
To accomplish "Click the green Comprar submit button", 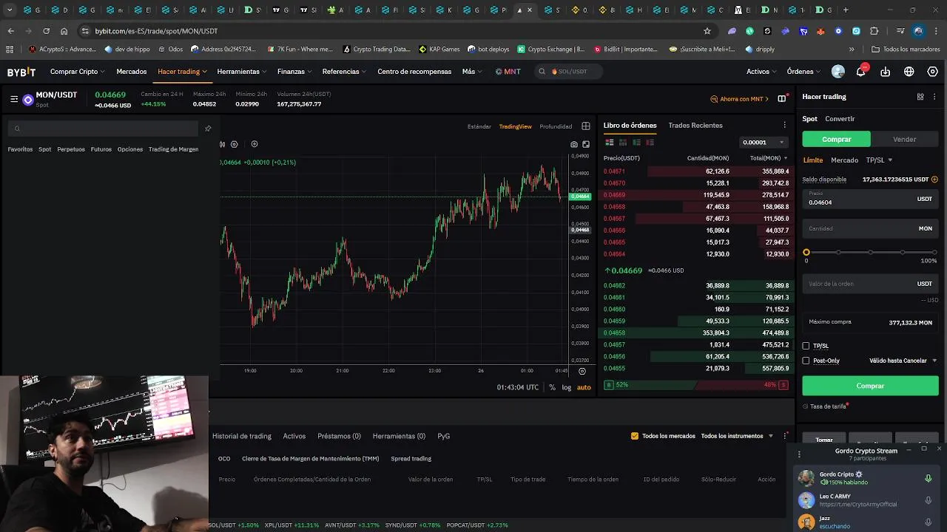I will point(870,386).
